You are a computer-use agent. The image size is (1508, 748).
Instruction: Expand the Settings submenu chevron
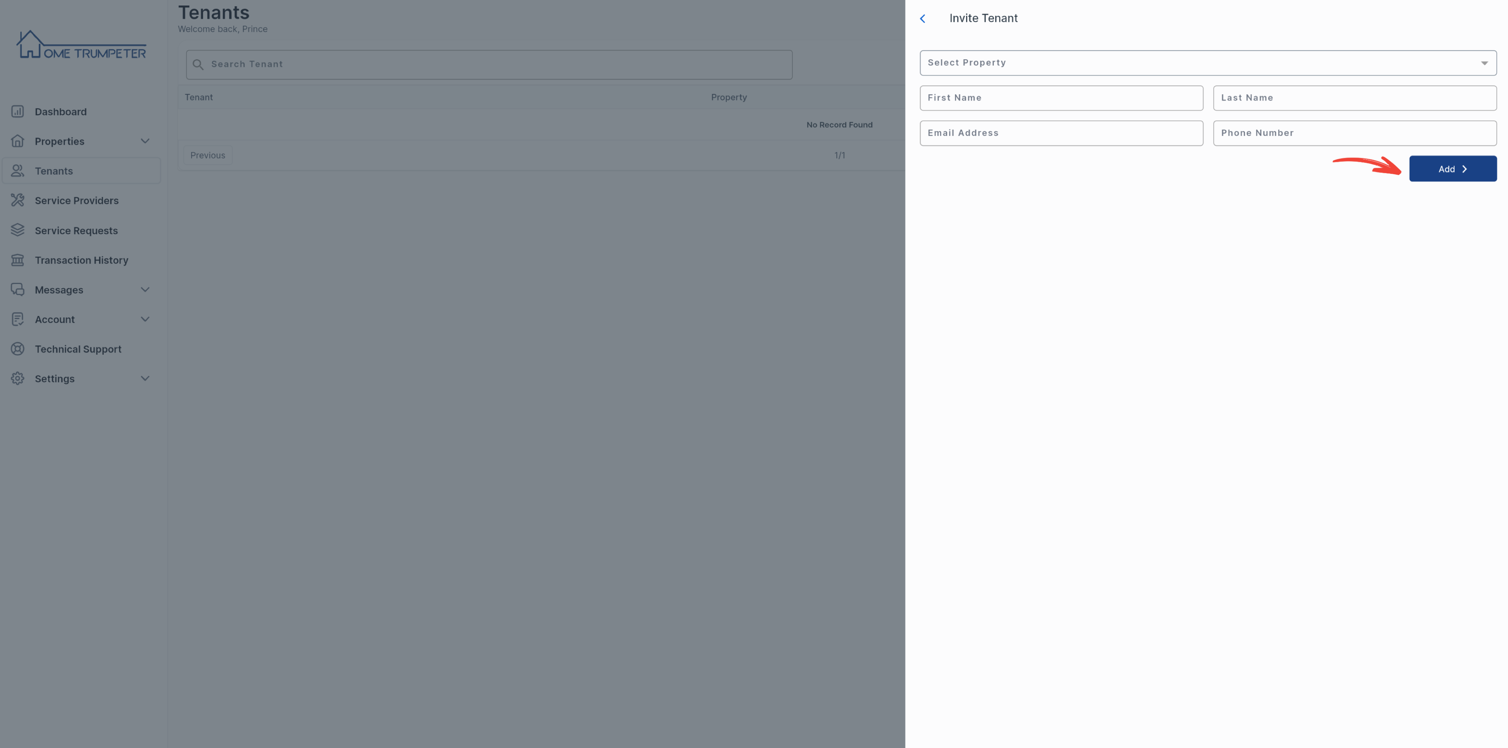(x=145, y=378)
